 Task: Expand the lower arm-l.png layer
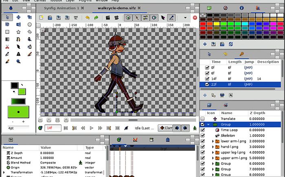point(213,141)
